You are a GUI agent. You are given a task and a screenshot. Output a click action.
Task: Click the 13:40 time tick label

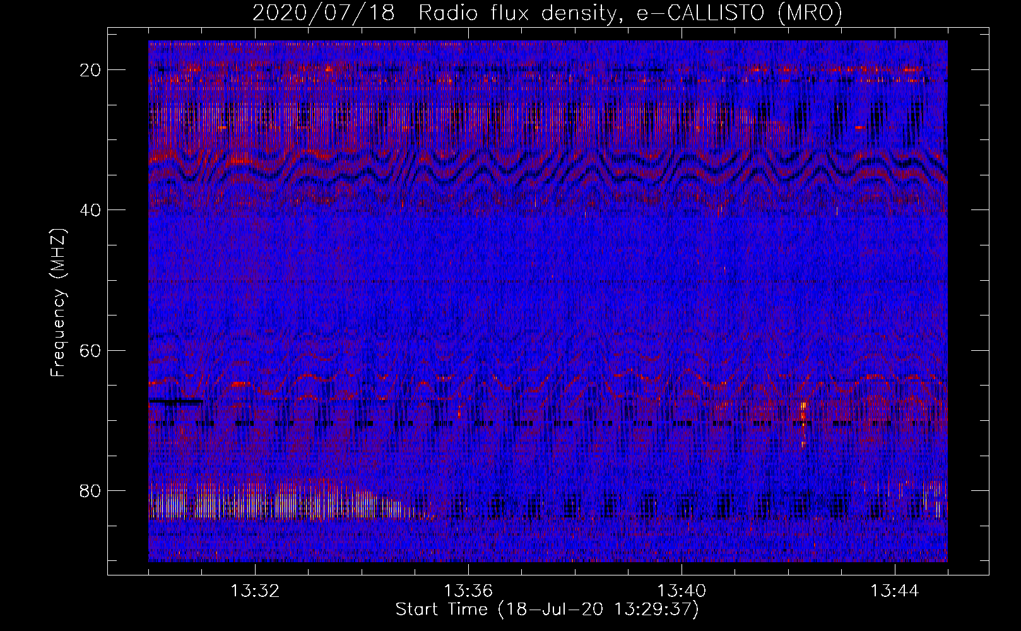point(682,591)
